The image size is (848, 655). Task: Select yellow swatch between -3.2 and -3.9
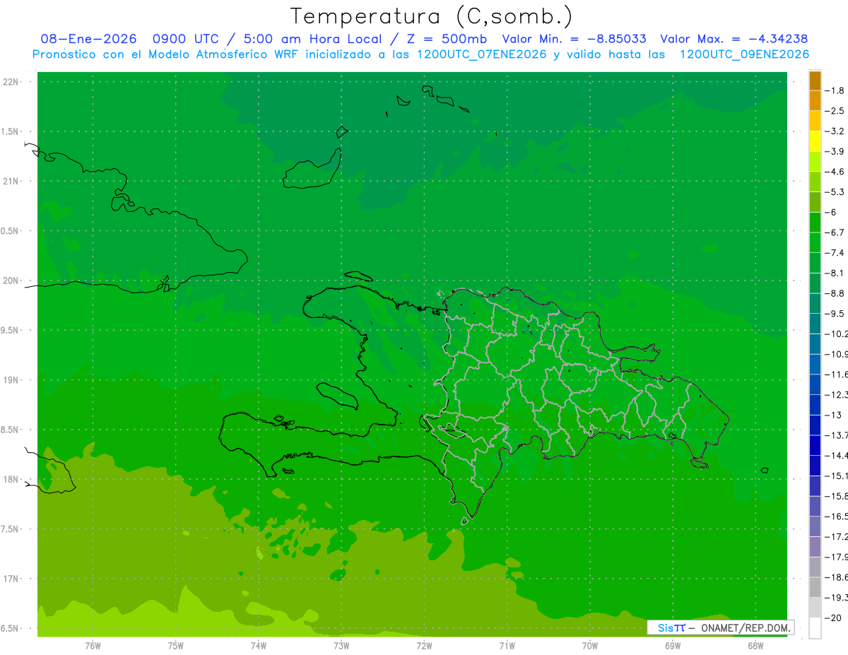tap(815, 141)
